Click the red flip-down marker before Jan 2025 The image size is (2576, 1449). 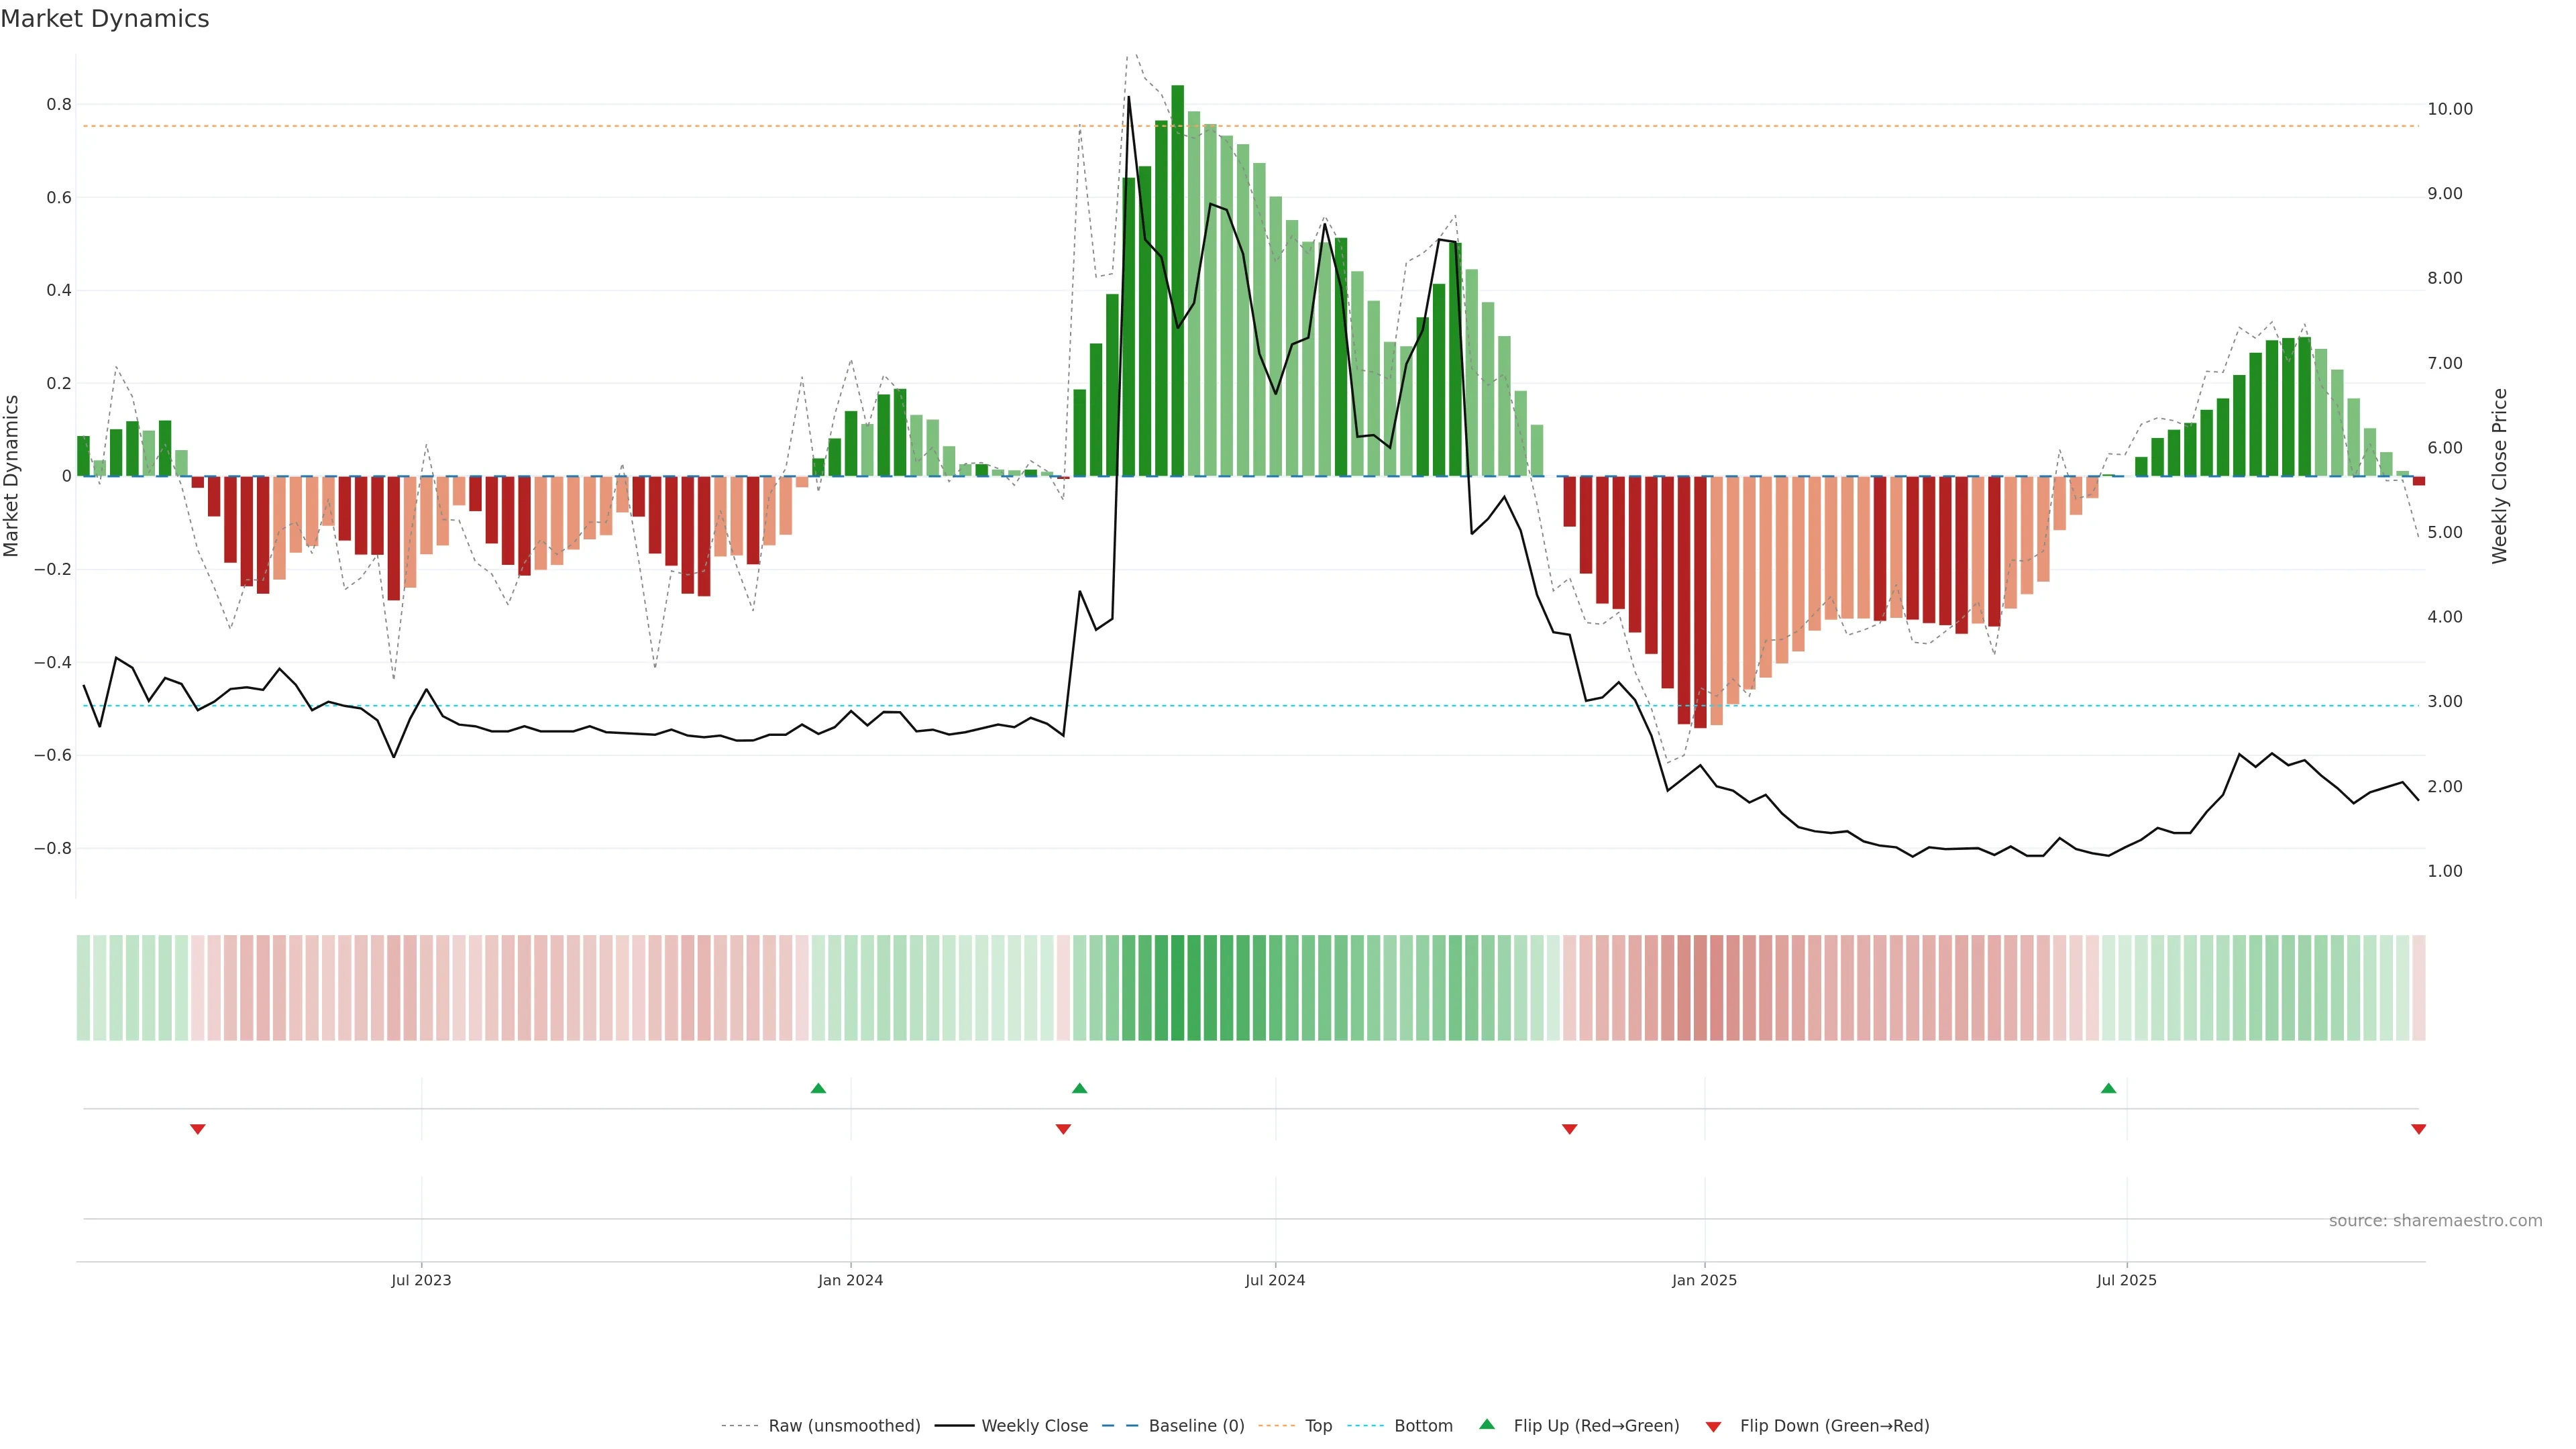(x=1569, y=1129)
